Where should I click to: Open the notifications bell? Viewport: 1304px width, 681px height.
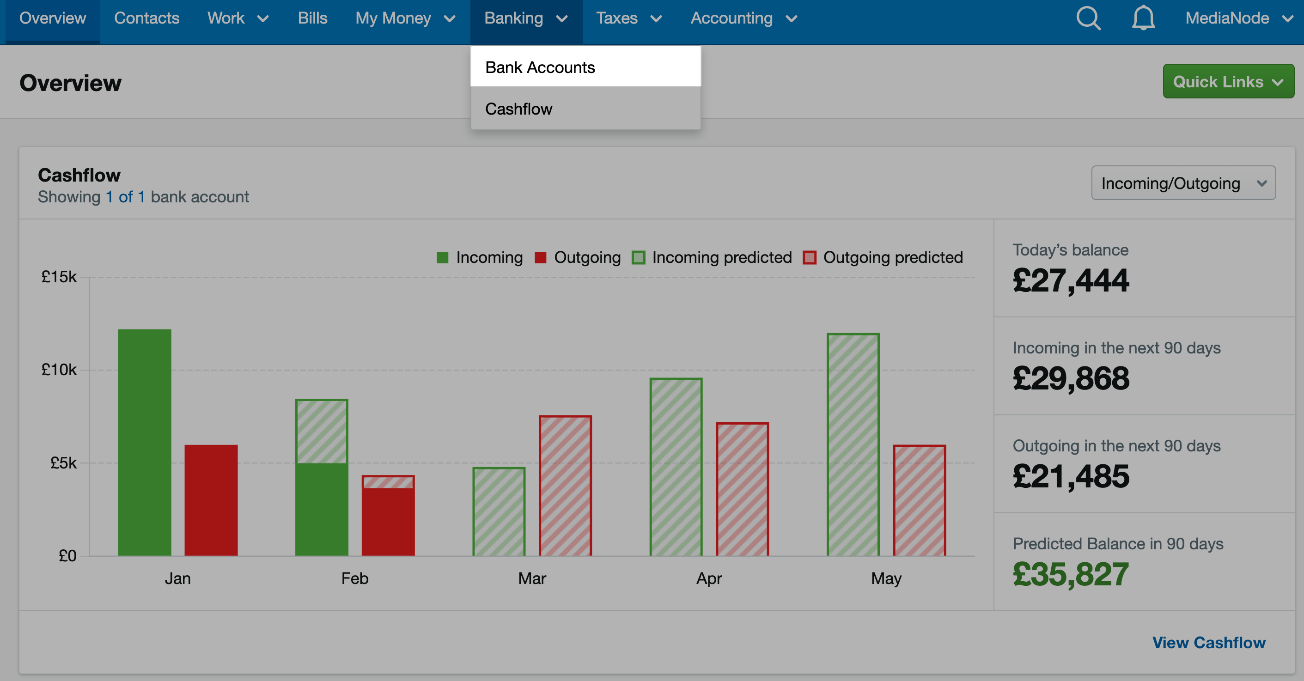(x=1143, y=19)
